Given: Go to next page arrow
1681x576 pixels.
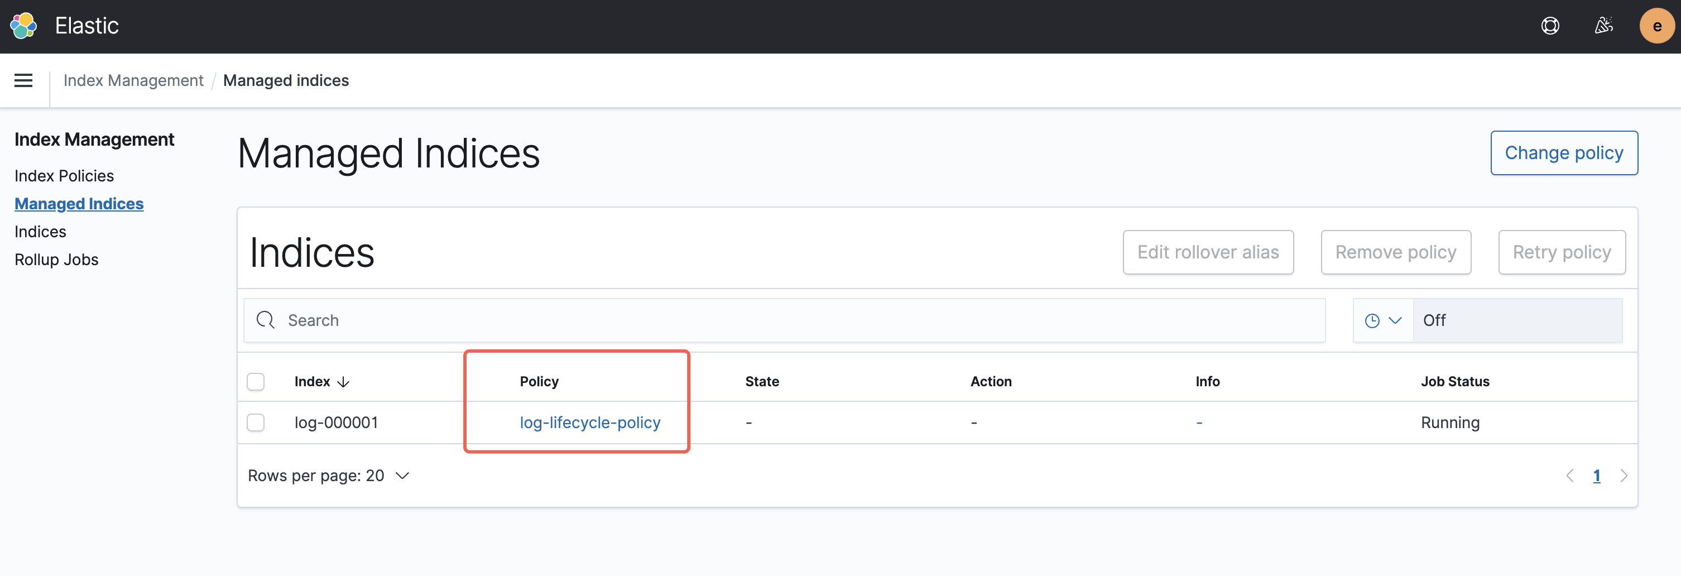Looking at the screenshot, I should click(1624, 476).
